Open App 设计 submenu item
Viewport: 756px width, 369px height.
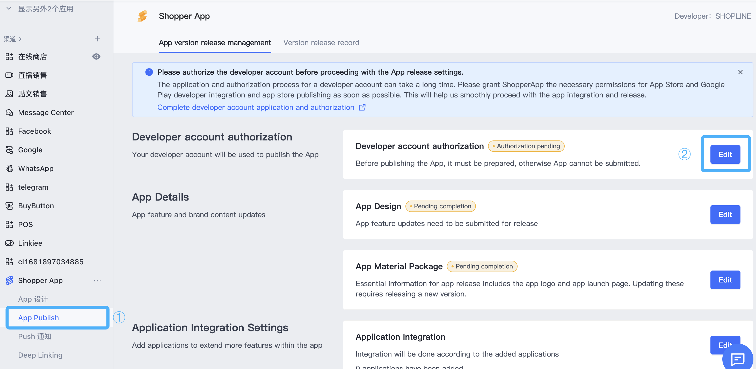pos(33,299)
